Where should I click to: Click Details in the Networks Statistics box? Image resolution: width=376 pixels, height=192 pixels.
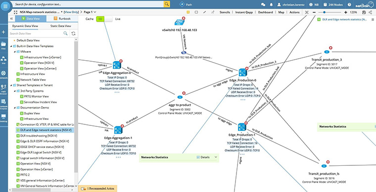[x=203, y=157]
